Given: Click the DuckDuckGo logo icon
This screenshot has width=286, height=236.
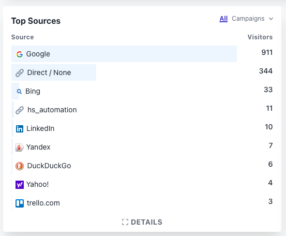Looking at the screenshot, I should (20, 166).
